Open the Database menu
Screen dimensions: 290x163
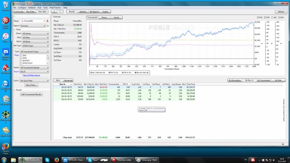[31, 8]
